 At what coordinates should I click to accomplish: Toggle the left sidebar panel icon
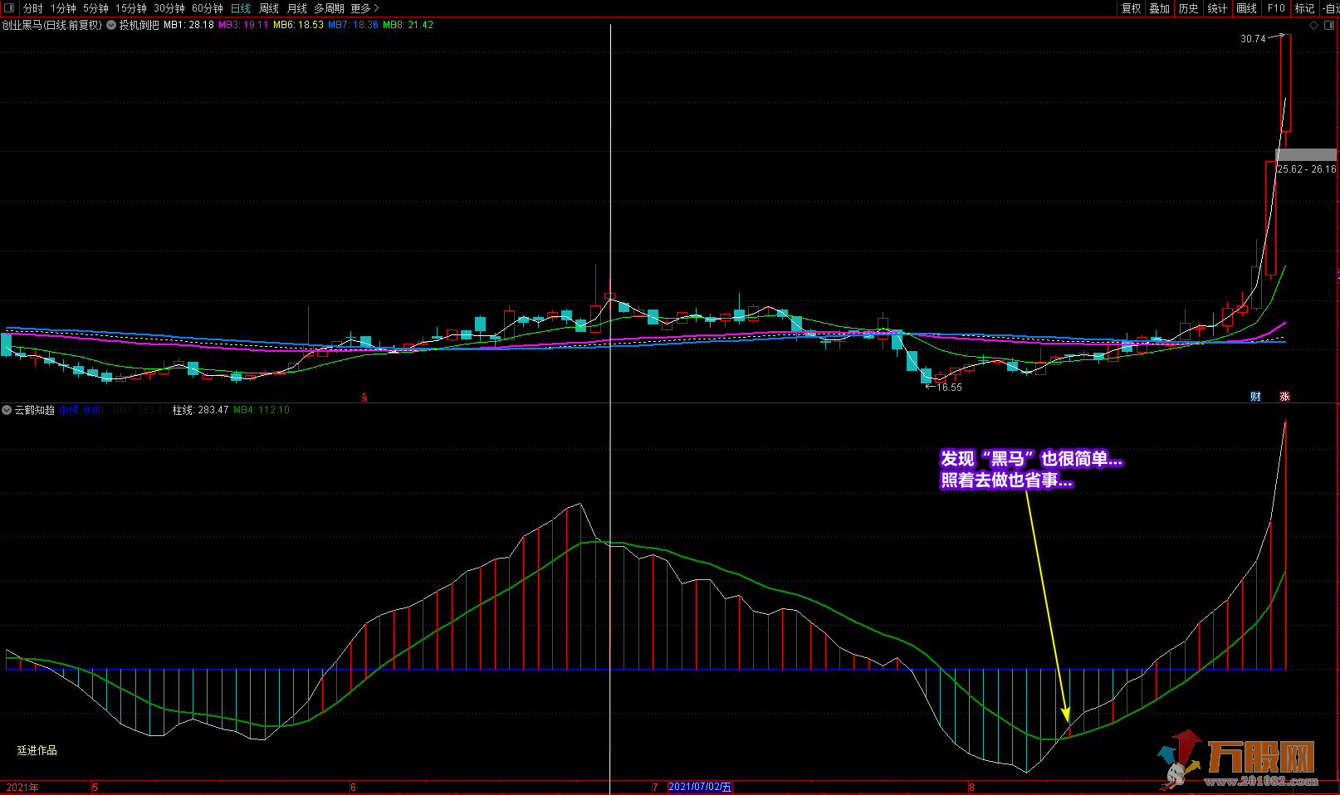9,8
